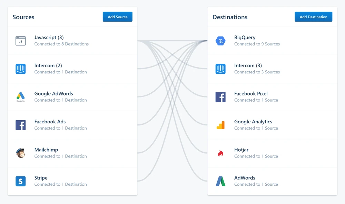Screen dimensions: 345x204
Task: Open the Javascript (3) source name
Action: point(49,37)
